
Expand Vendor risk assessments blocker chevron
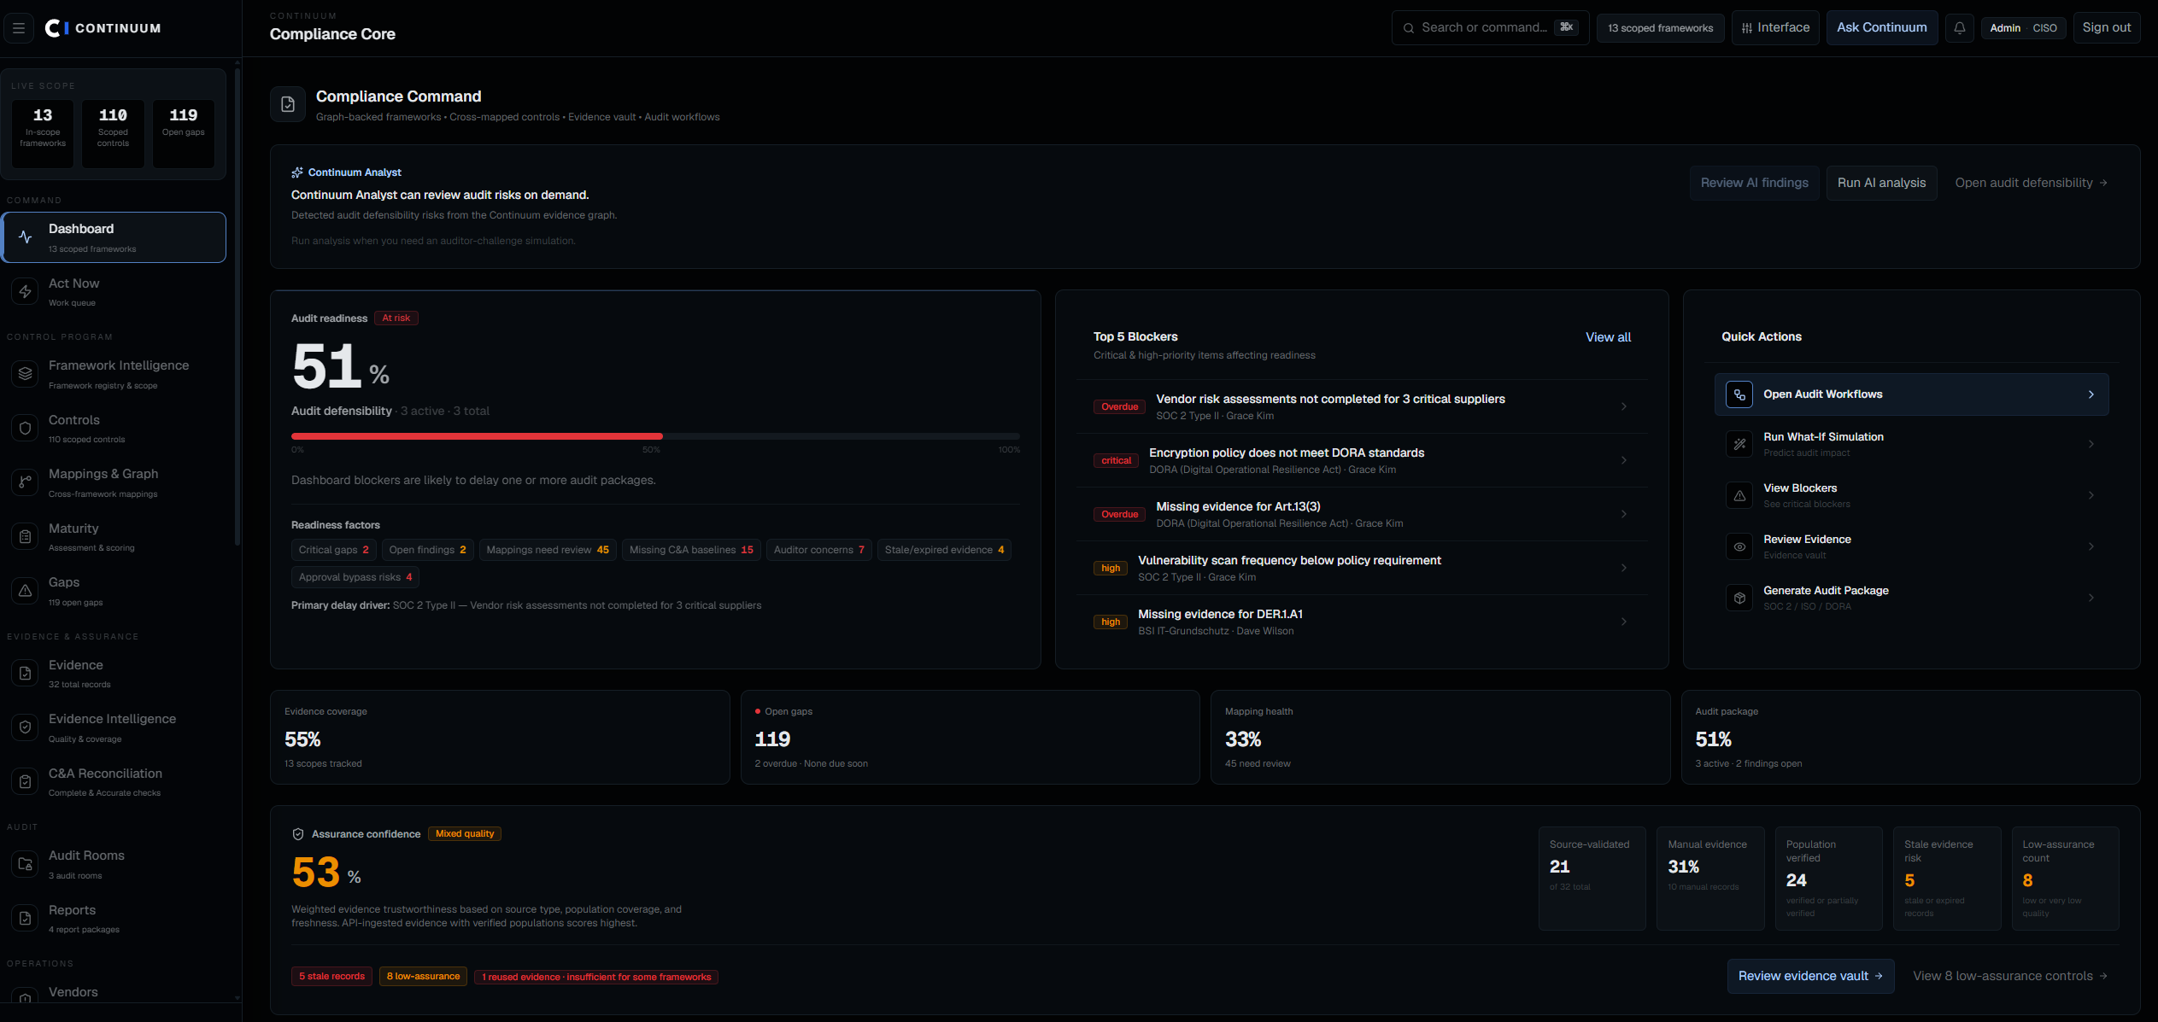(x=1624, y=406)
